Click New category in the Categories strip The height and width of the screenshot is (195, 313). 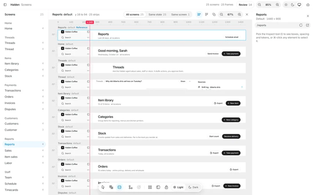point(231,120)
